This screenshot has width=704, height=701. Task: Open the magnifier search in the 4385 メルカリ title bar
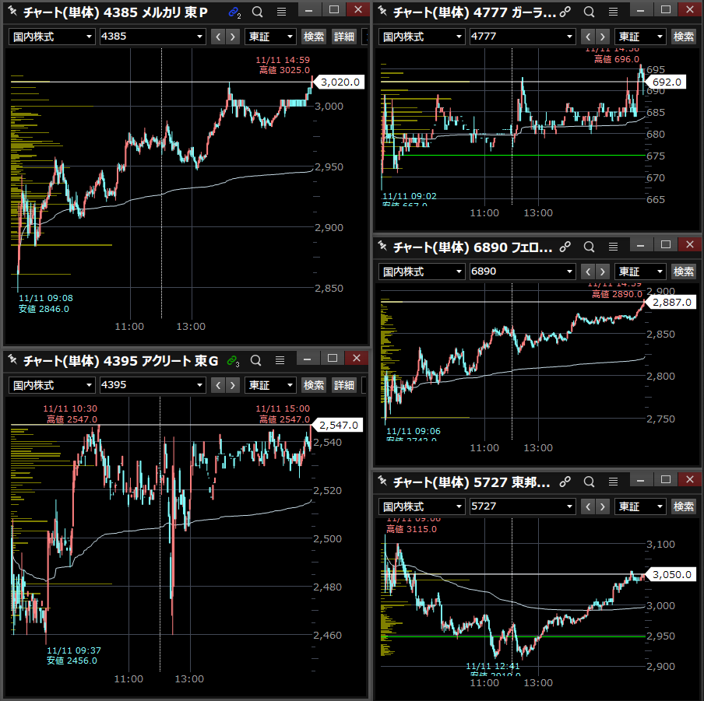257,12
